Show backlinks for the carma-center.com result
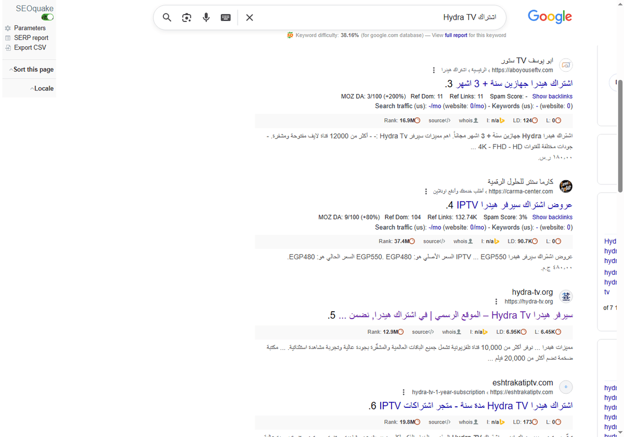 pyautogui.click(x=552, y=217)
